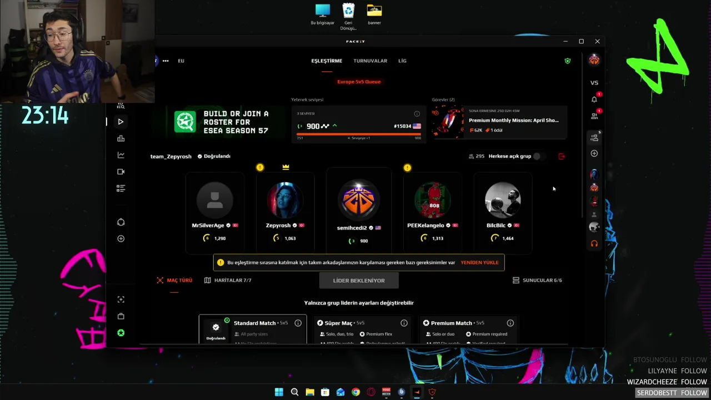Click the LİDER BEKLENİYOR button

pyautogui.click(x=359, y=281)
